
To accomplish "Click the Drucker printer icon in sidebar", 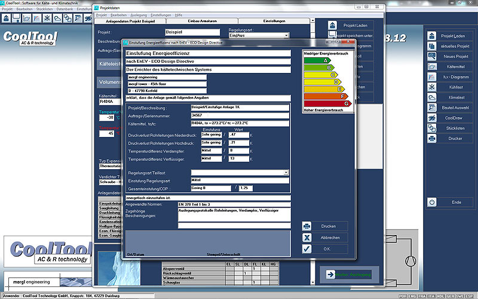I will 431,138.
